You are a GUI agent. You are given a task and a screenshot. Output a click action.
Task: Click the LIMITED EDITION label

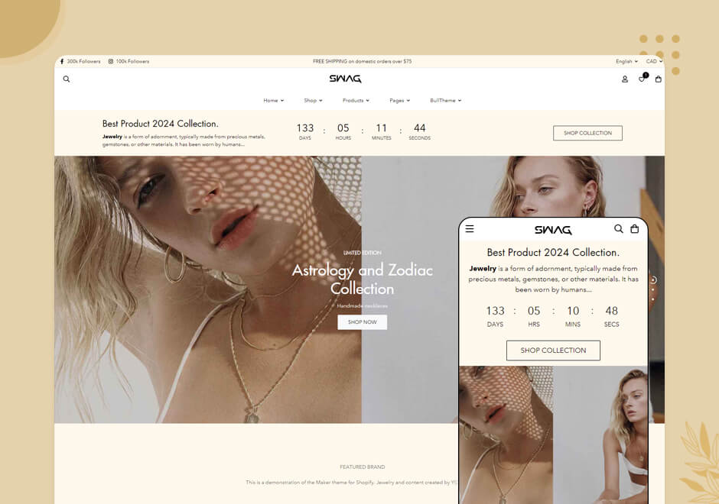(x=363, y=253)
